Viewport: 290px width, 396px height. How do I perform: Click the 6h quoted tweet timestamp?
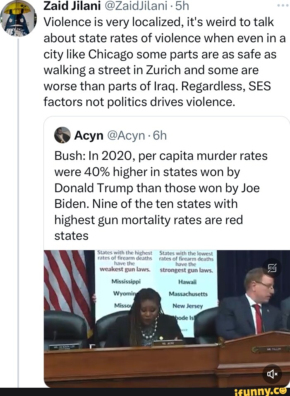coord(158,135)
